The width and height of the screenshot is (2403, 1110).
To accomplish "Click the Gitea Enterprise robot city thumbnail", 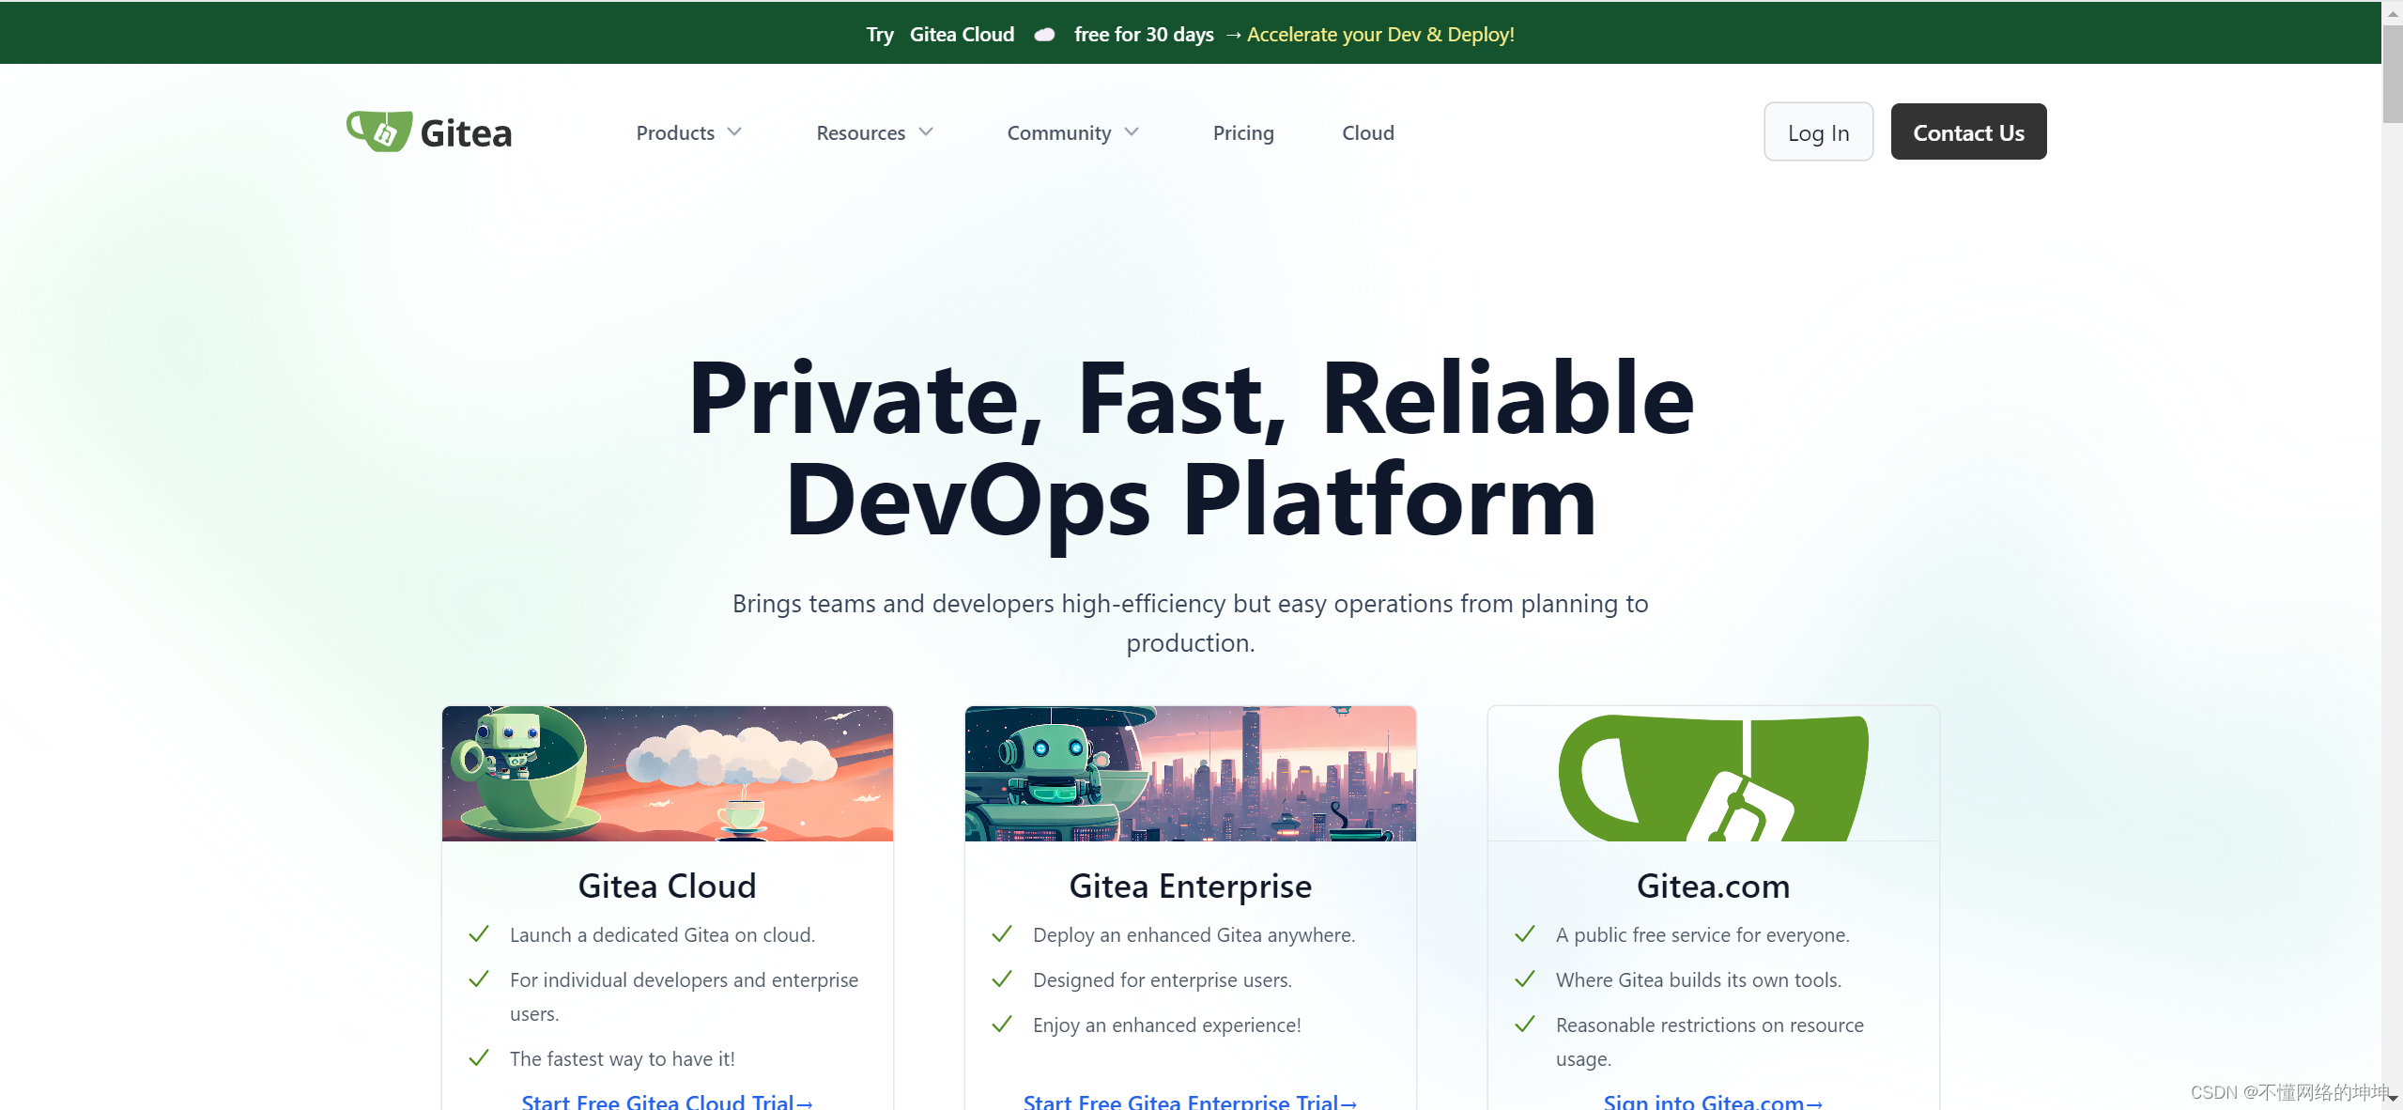I will (1190, 773).
